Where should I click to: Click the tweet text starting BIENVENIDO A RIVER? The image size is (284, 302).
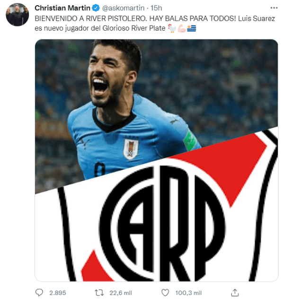(155, 23)
